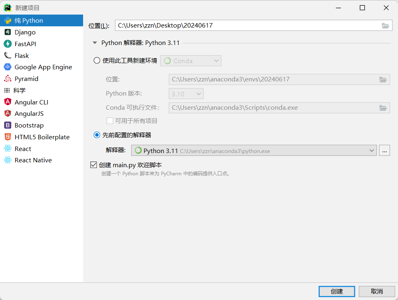Click folder icon for Conda executable path
This screenshot has width=398, height=300.
click(x=383, y=108)
